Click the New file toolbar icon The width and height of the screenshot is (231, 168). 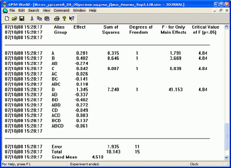(x=7, y=19)
